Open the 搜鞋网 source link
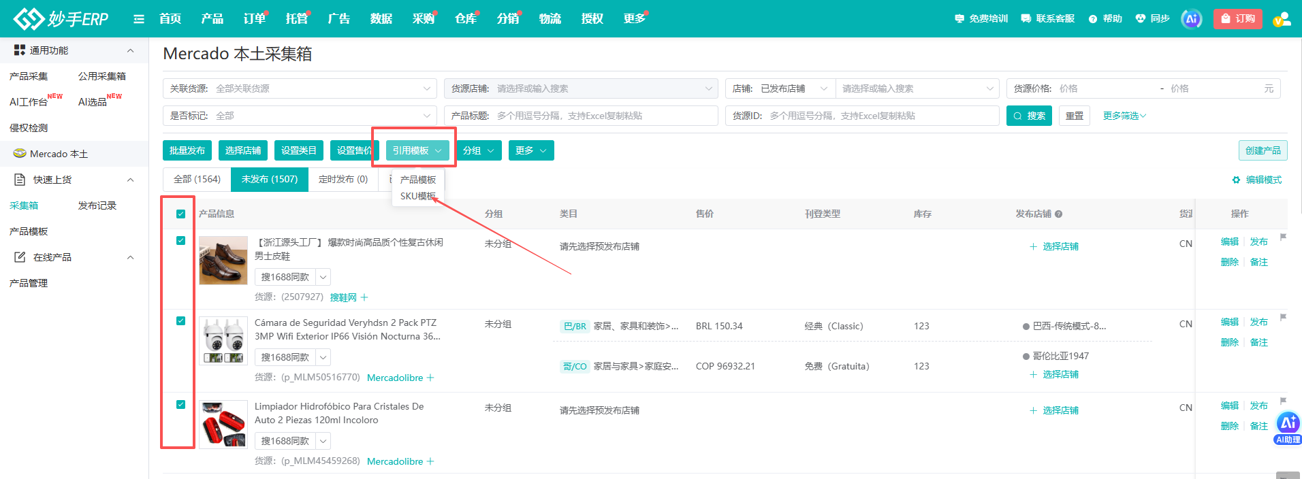1302x479 pixels. click(343, 297)
